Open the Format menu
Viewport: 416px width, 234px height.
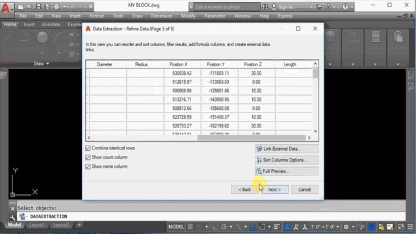coord(97,16)
